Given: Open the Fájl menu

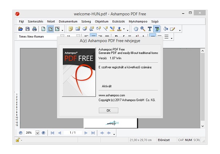Looking at the screenshot, I should tap(22, 22).
